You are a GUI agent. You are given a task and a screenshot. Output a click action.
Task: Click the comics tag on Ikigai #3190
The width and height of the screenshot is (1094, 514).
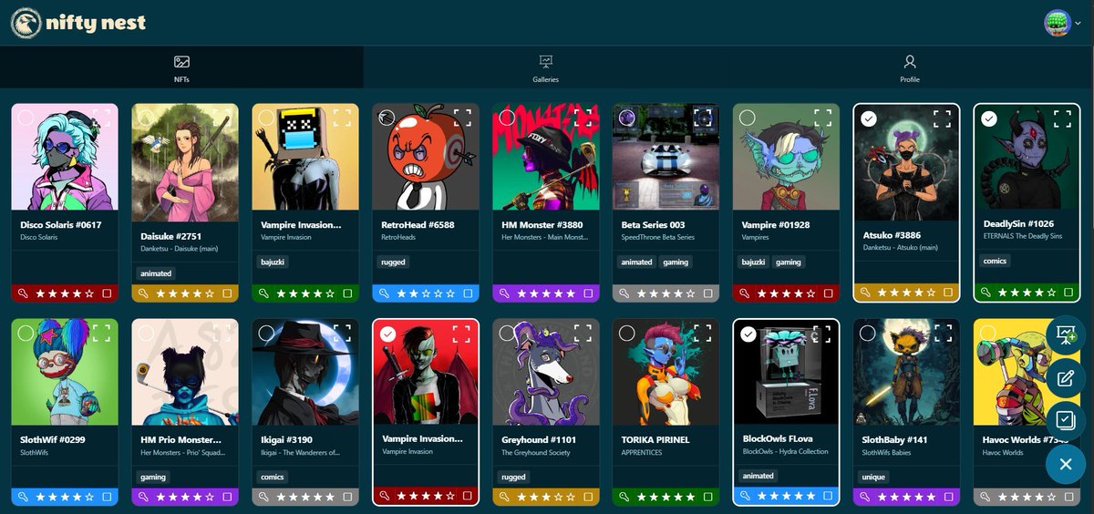(273, 477)
